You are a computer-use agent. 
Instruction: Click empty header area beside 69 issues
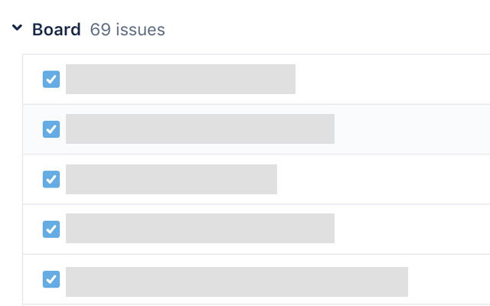click(x=322, y=30)
